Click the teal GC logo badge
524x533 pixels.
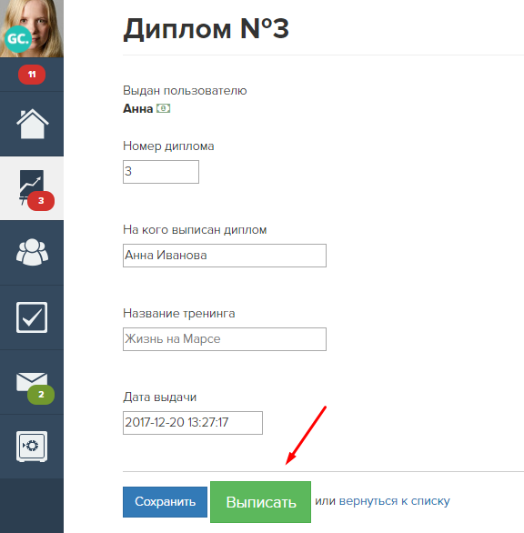pos(17,39)
